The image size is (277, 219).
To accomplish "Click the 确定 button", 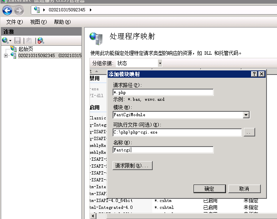I will [209, 189].
